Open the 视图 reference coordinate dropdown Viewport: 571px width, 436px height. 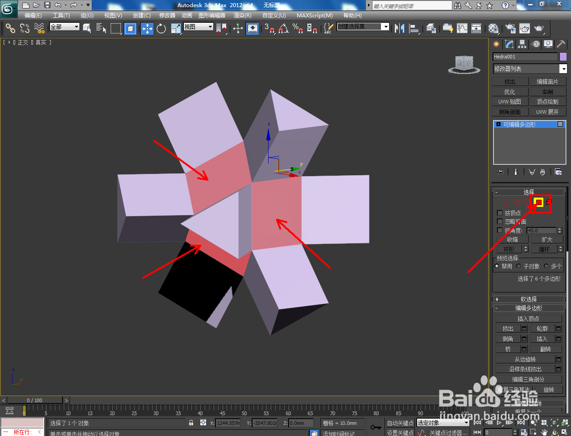(x=199, y=27)
